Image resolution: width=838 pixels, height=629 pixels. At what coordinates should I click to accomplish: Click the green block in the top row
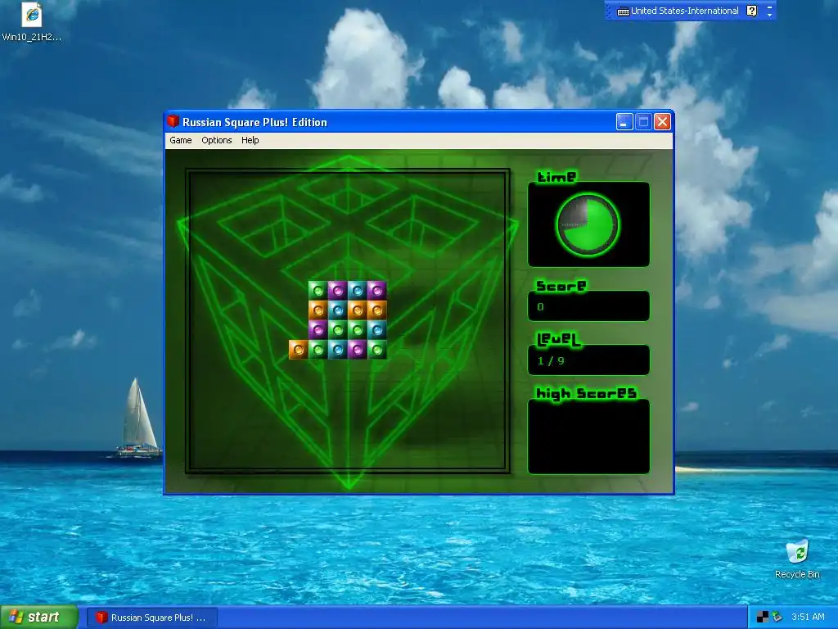pos(318,291)
